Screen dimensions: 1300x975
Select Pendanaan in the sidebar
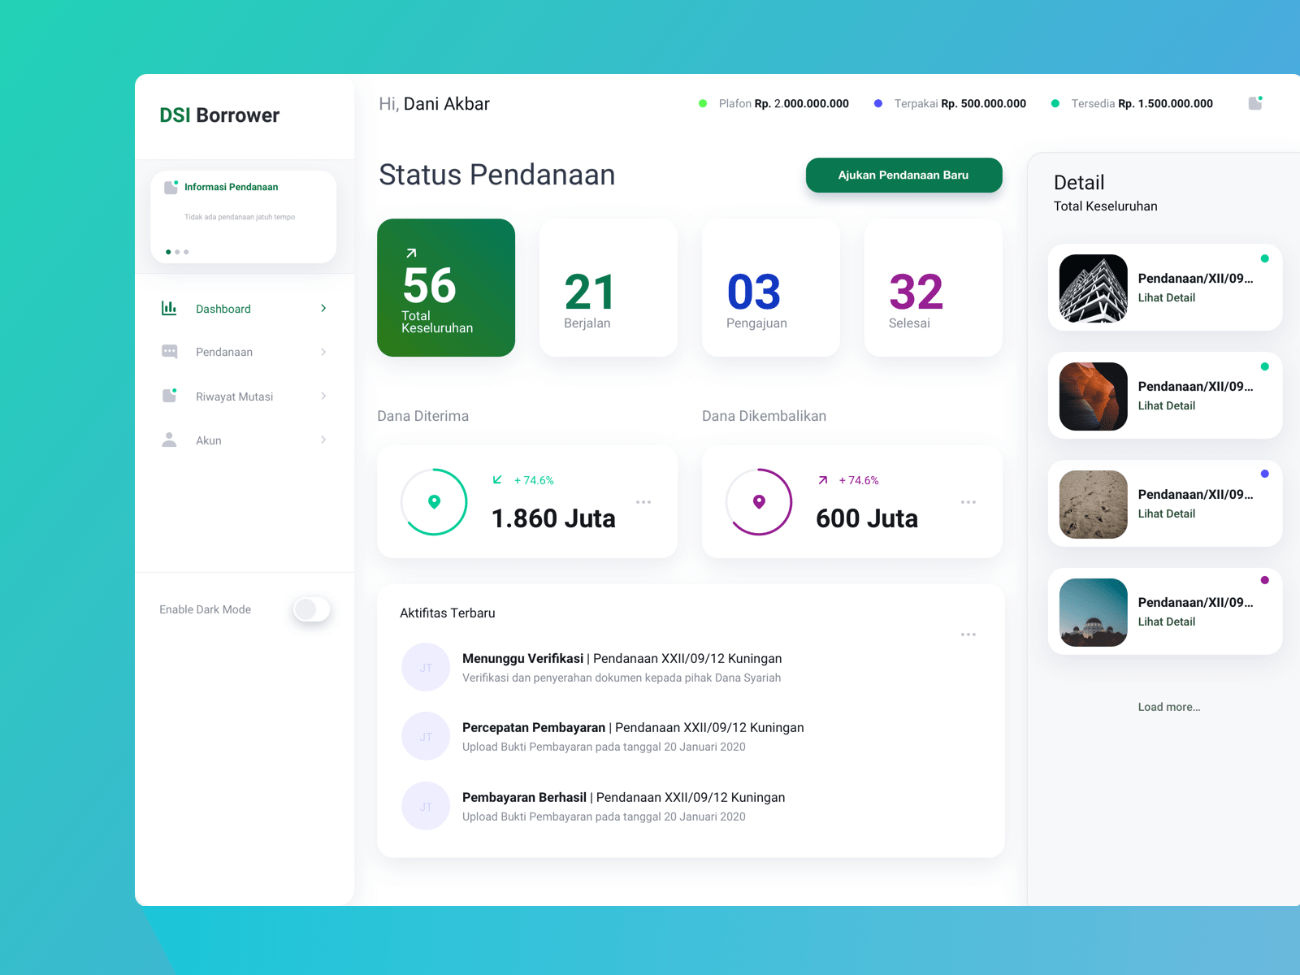click(224, 351)
